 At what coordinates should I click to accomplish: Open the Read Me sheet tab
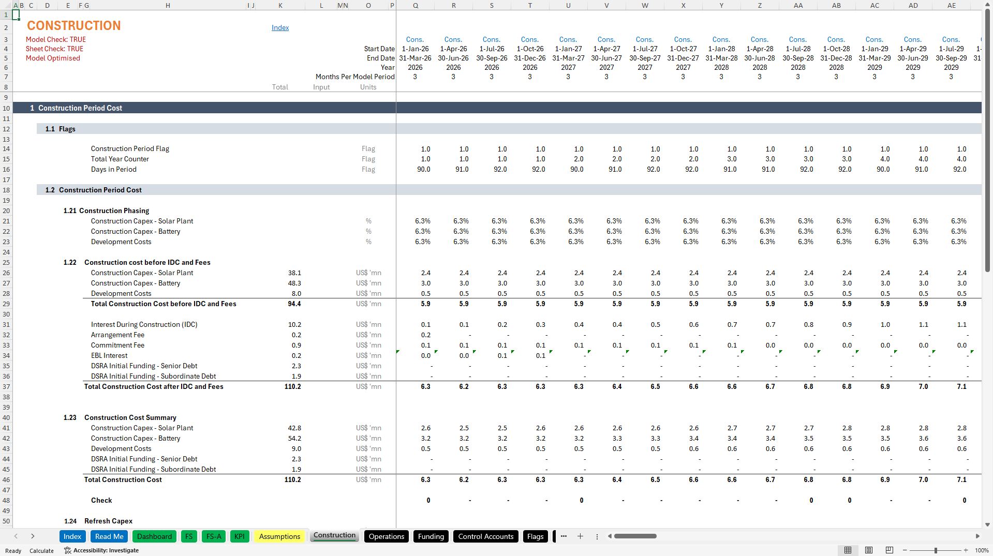(x=109, y=536)
